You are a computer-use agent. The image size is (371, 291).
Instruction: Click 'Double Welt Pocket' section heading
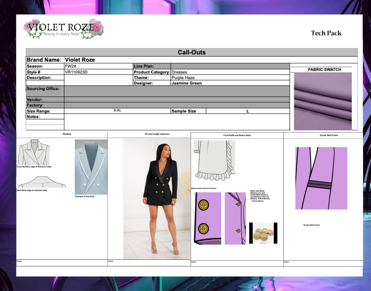coord(329,135)
